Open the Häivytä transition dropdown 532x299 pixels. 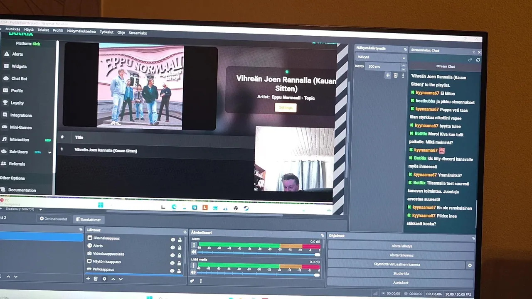[381, 57]
